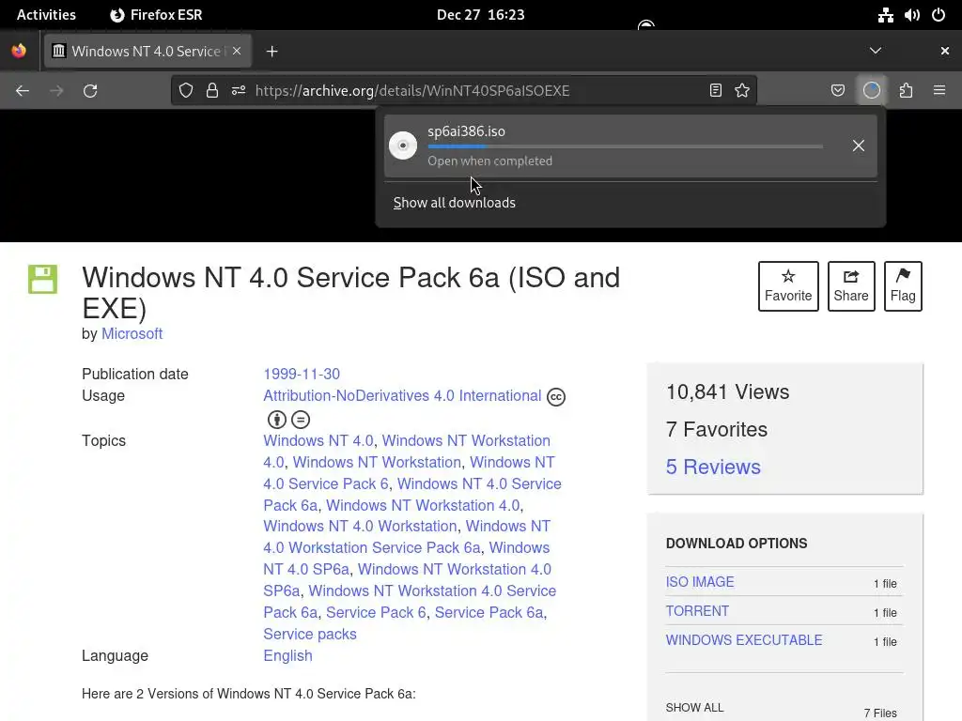Screen dimensions: 962x721
Task: Click SHOW ALL files link
Action: (694, 708)
